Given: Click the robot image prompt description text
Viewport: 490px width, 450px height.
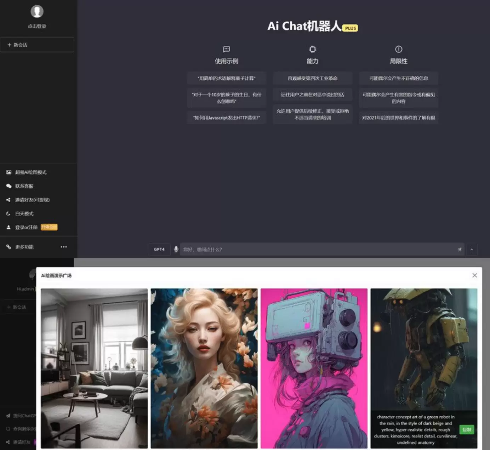Looking at the screenshot, I should pyautogui.click(x=416, y=429).
